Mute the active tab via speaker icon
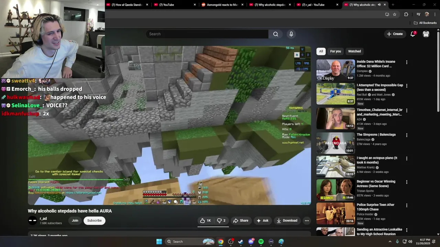The width and height of the screenshot is (440, 247). [x=379, y=5]
